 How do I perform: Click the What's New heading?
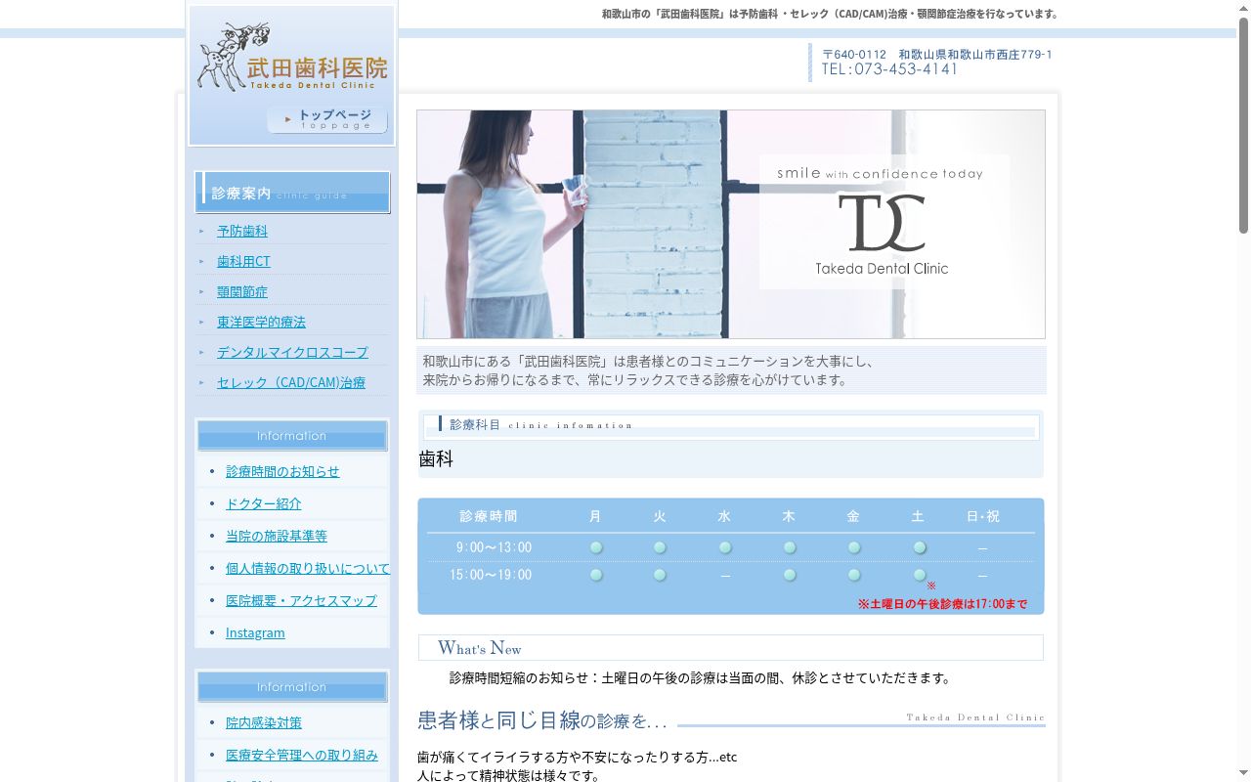(479, 648)
